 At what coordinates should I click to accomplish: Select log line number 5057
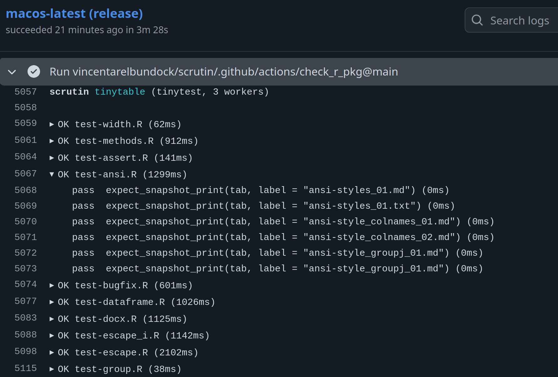click(25, 91)
